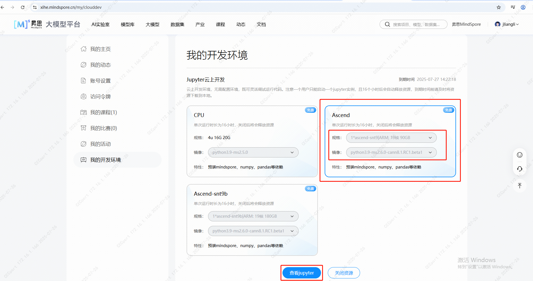This screenshot has height=281, width=533.
Task: Open 我的课程(1) in sidebar
Action: coord(104,112)
